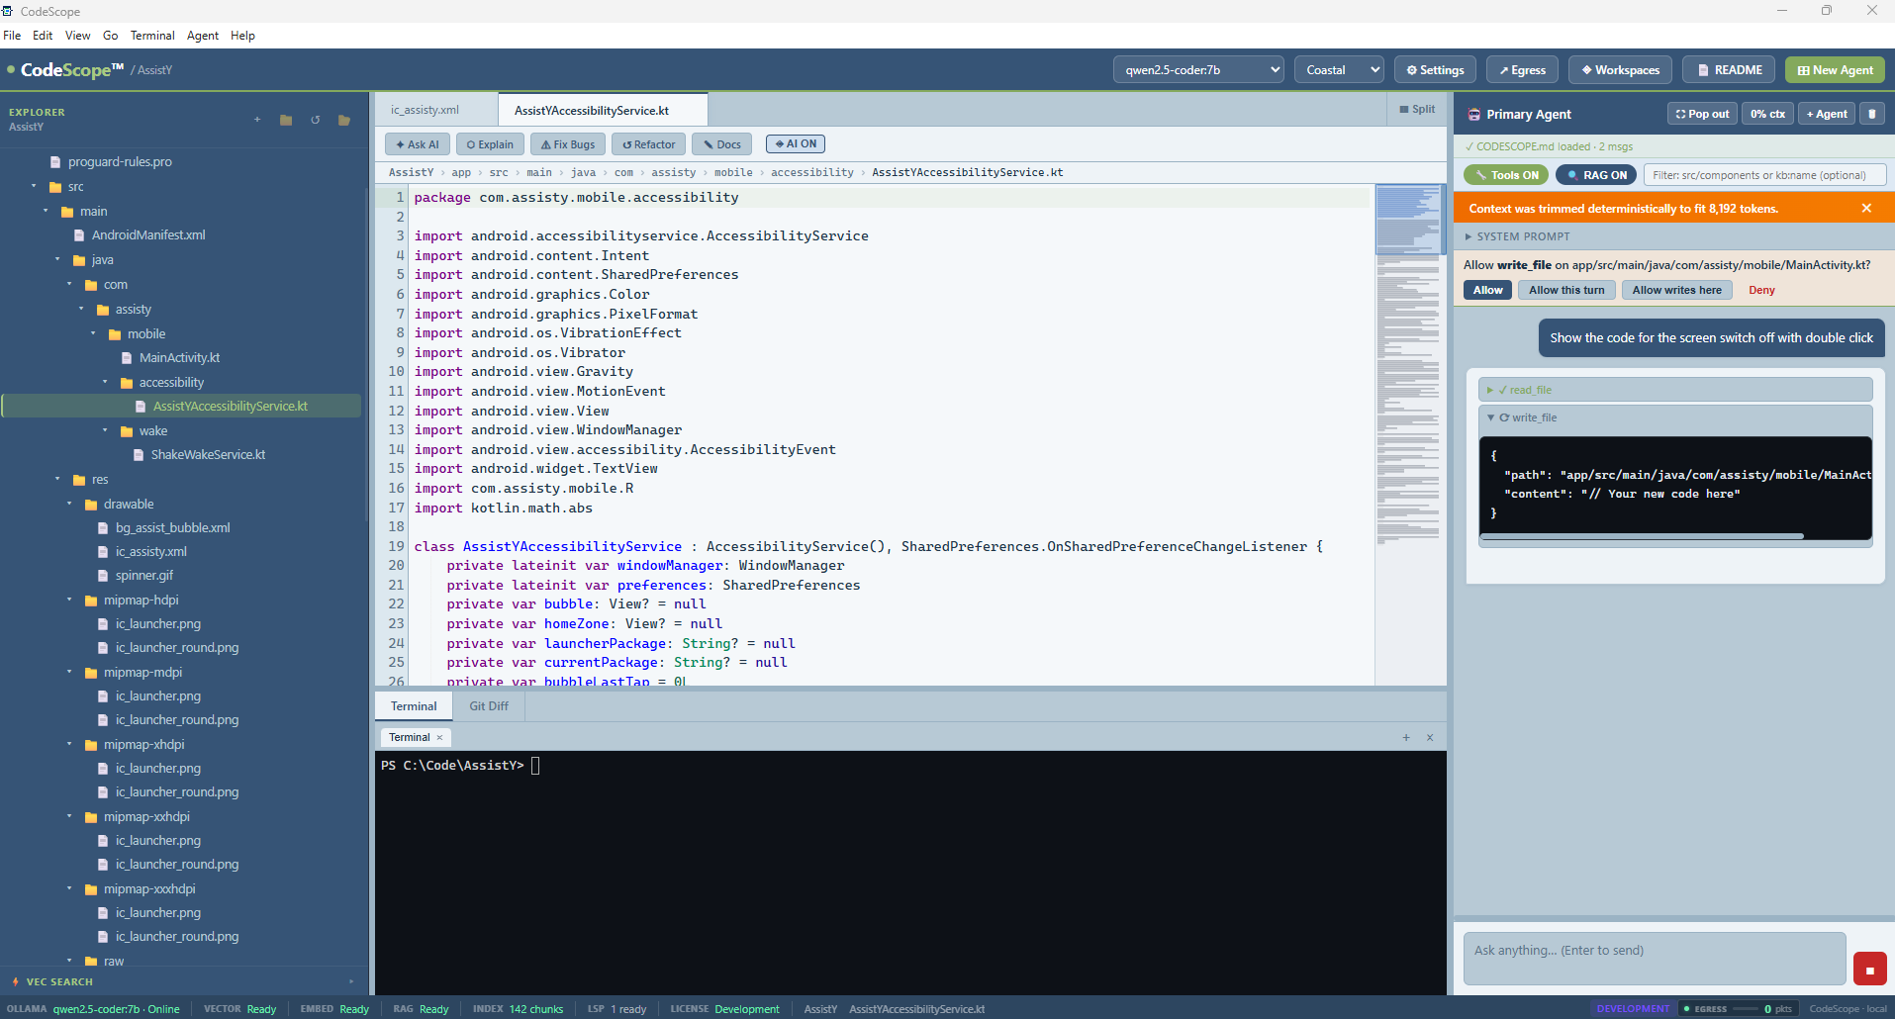Click the 0% ctx context indicator
Screen dimensions: 1895x1019
[1767, 114]
